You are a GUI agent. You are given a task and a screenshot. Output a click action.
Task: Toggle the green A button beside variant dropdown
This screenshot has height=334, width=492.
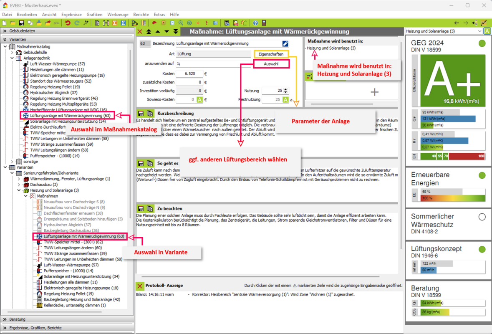(487, 31)
